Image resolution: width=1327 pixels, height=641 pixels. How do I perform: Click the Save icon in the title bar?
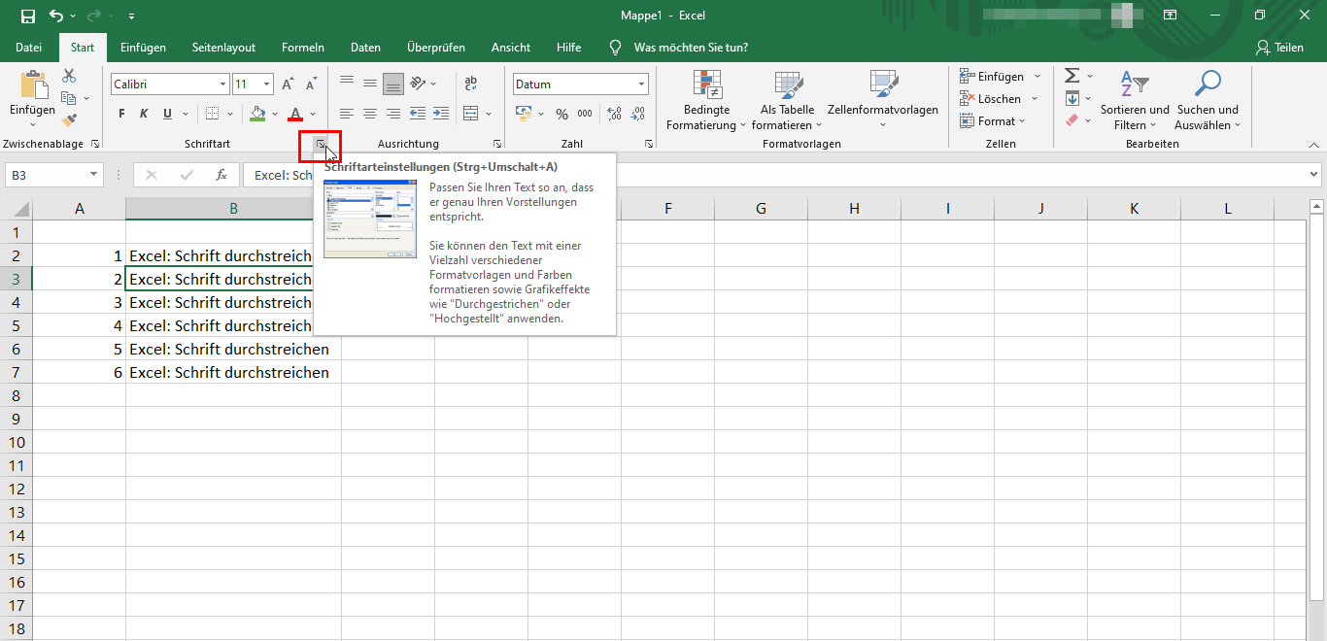point(27,16)
